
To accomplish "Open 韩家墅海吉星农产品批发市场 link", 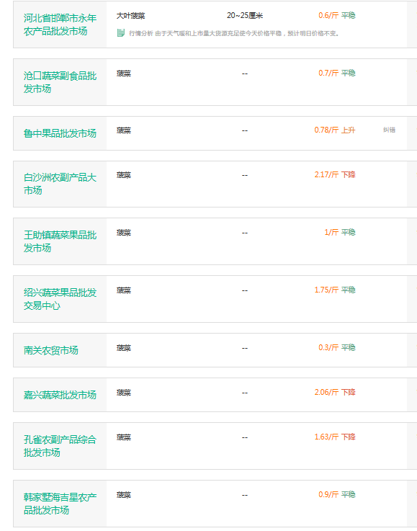I will click(x=60, y=504).
